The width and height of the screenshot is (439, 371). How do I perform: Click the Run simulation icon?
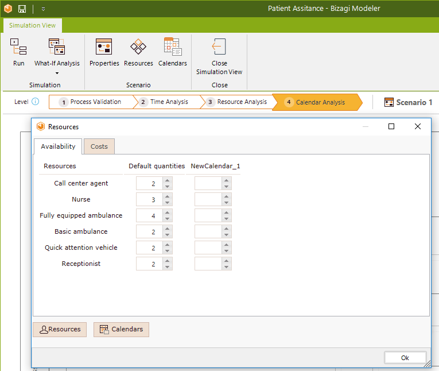tap(18, 47)
